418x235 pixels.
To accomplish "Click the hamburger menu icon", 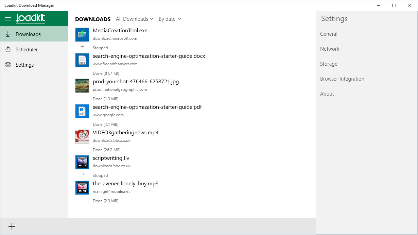I will pyautogui.click(x=8, y=19).
